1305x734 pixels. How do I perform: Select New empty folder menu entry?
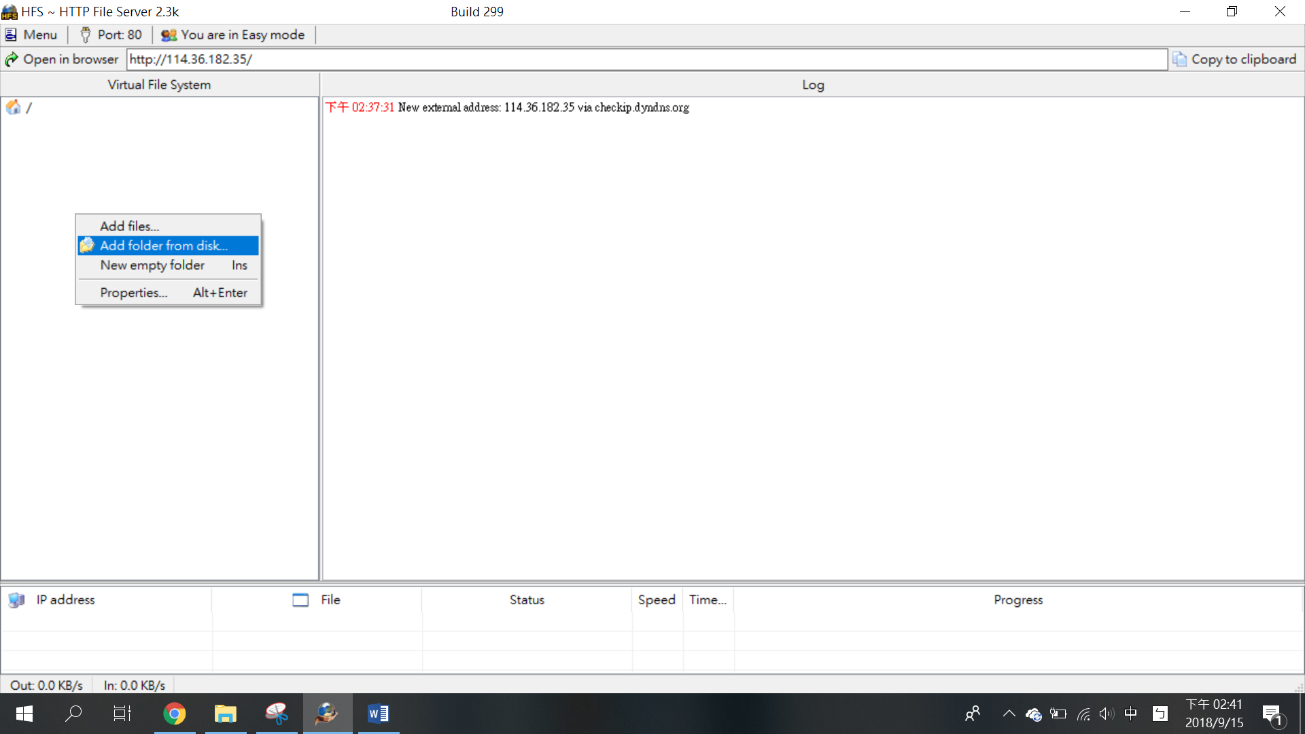152,265
